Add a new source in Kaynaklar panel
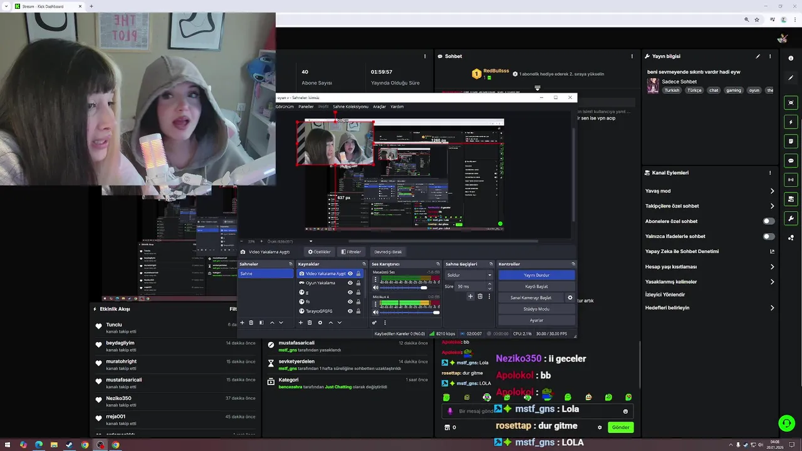Image resolution: width=802 pixels, height=451 pixels. pyautogui.click(x=301, y=323)
